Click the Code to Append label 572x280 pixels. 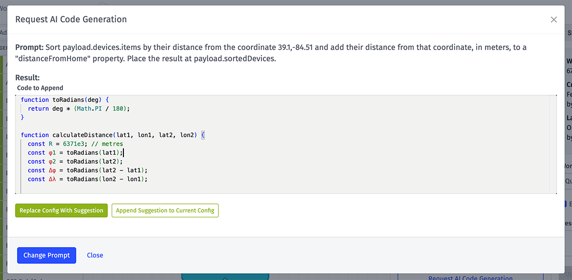(x=40, y=88)
